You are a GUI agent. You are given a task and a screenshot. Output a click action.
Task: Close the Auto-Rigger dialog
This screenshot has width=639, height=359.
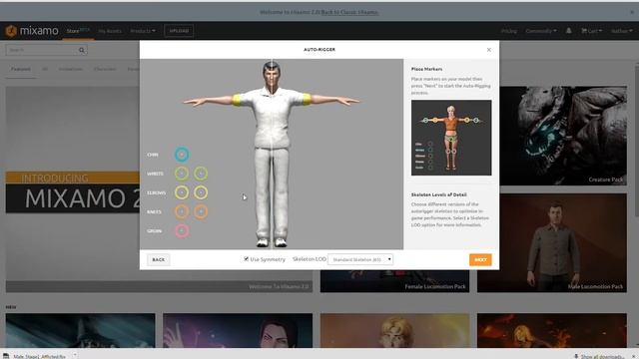pyautogui.click(x=488, y=50)
